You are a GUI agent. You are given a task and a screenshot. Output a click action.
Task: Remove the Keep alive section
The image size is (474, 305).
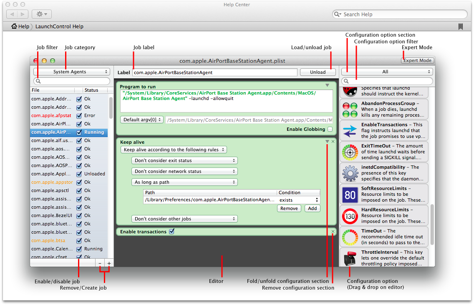(333, 141)
